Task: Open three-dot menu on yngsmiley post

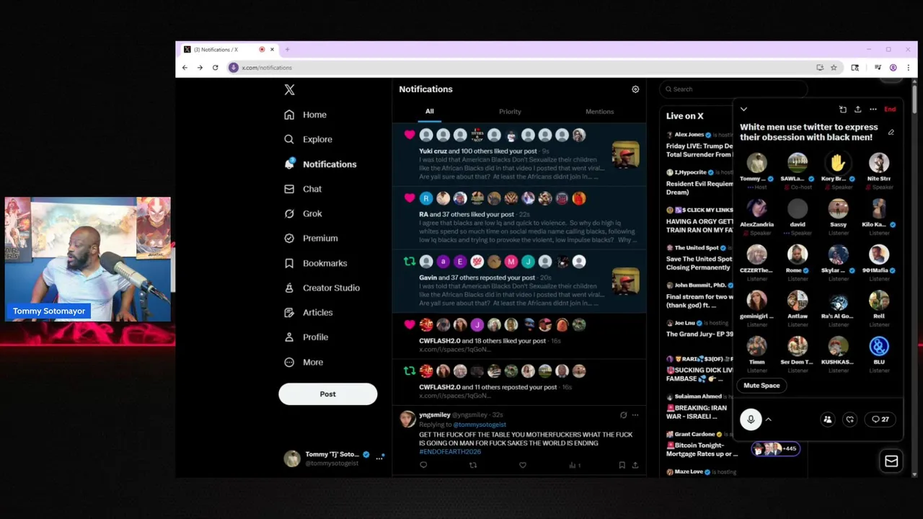Action: [x=635, y=414]
